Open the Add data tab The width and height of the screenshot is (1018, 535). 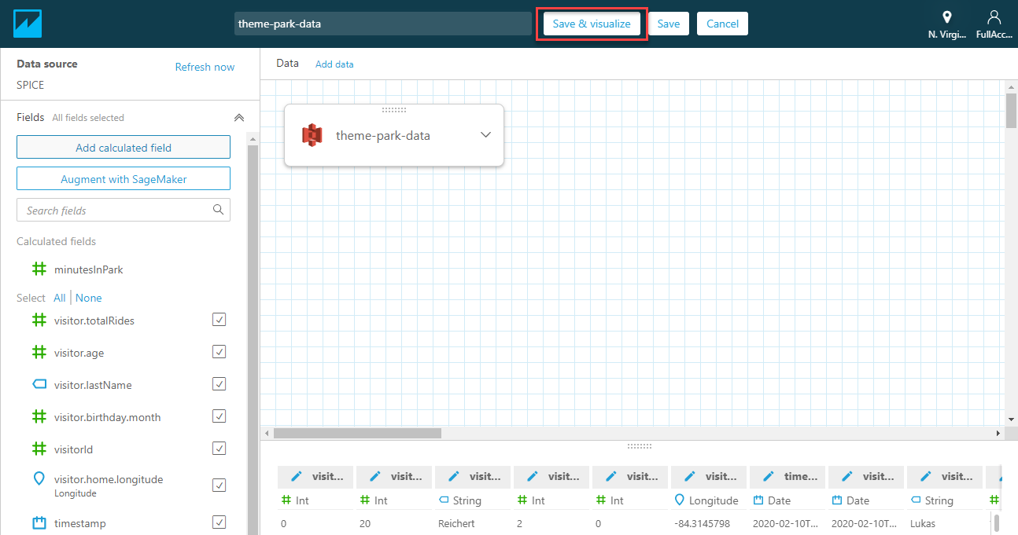[334, 64]
